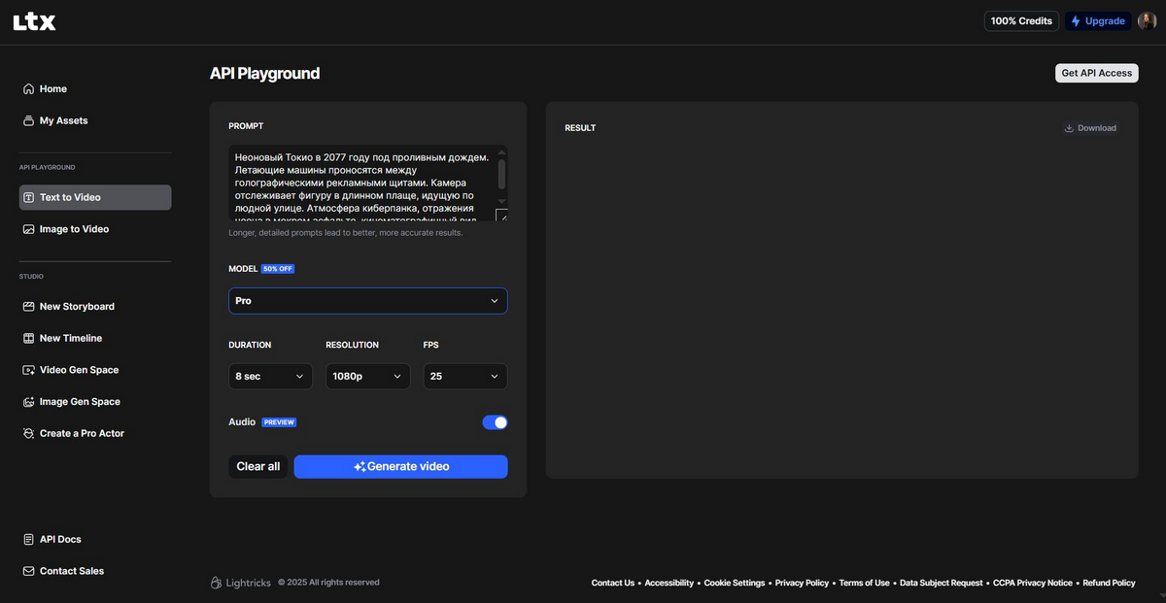
Task: Open New Storyboard in Studio
Action: (28, 307)
